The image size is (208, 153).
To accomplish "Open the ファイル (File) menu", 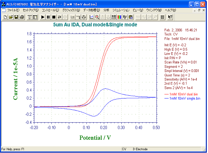I will point(13,10).
